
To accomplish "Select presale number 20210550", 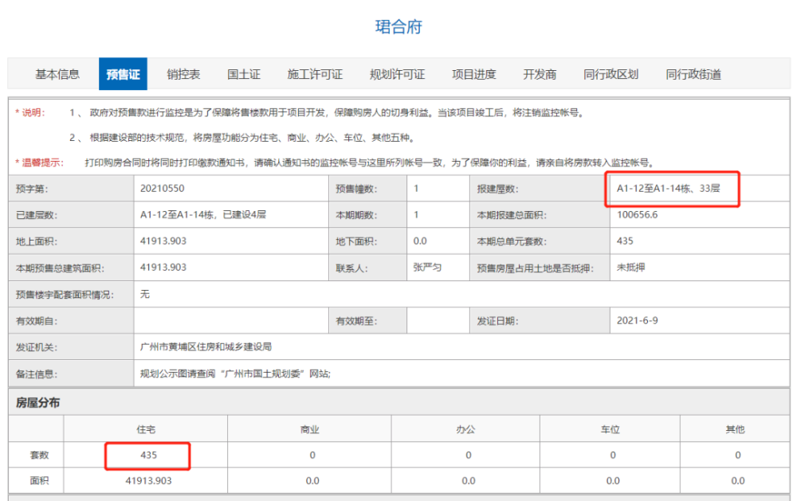I will [x=162, y=189].
